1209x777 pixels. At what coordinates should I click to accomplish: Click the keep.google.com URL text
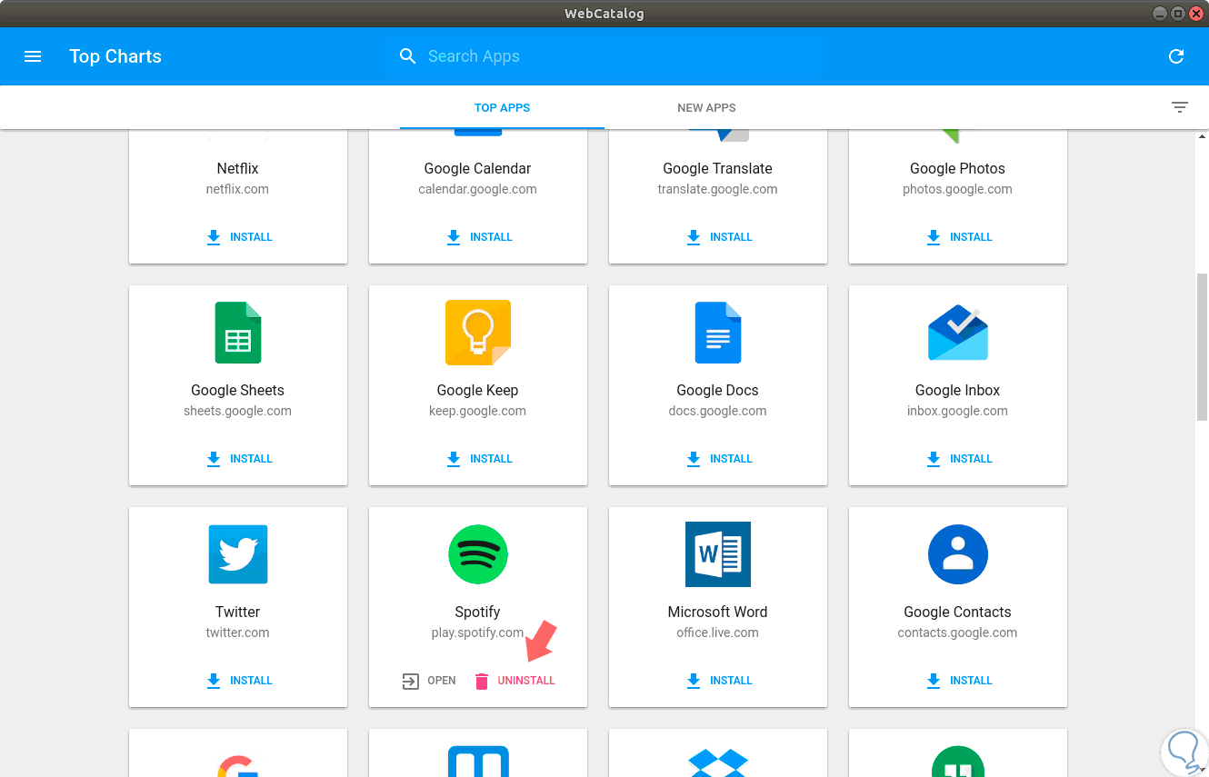pyautogui.click(x=478, y=411)
